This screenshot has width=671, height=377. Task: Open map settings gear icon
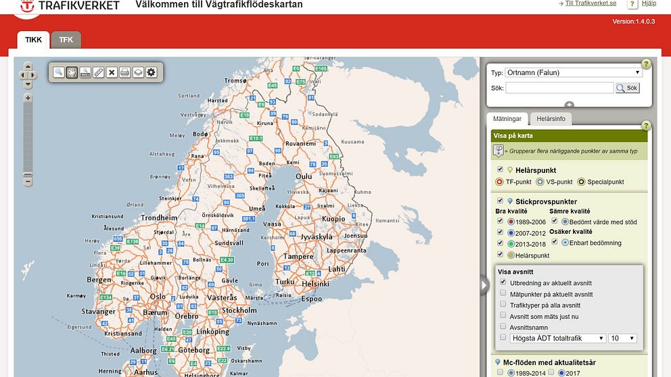click(x=151, y=72)
